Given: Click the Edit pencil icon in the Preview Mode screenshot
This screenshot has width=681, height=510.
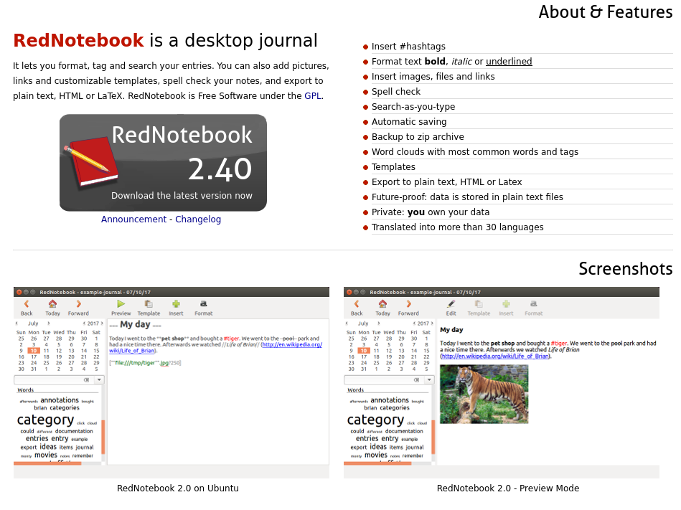Looking at the screenshot, I should point(451,304).
